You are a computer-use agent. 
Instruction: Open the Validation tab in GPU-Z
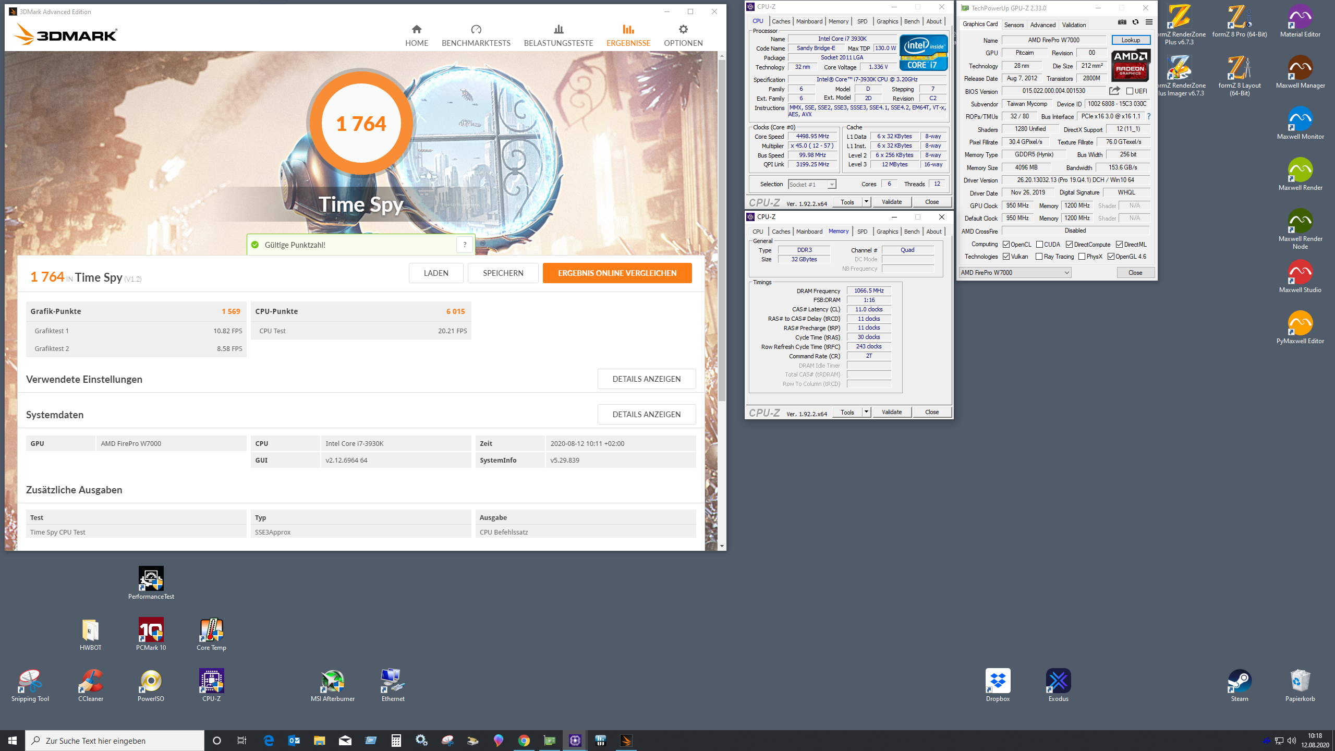tap(1074, 25)
